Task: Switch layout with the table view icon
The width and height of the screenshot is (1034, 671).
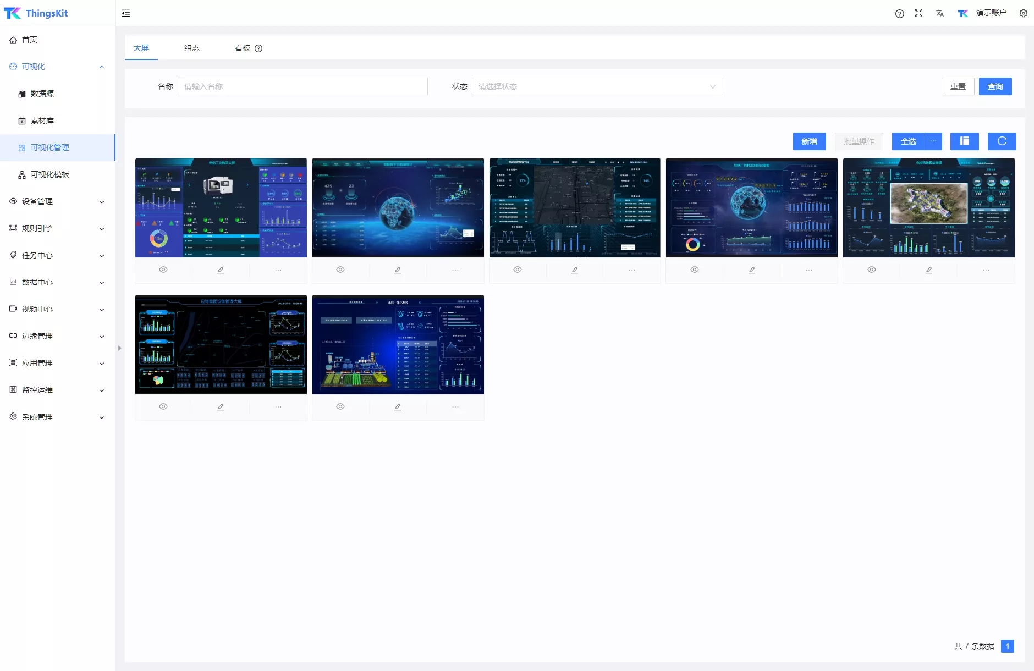Action: tap(964, 141)
